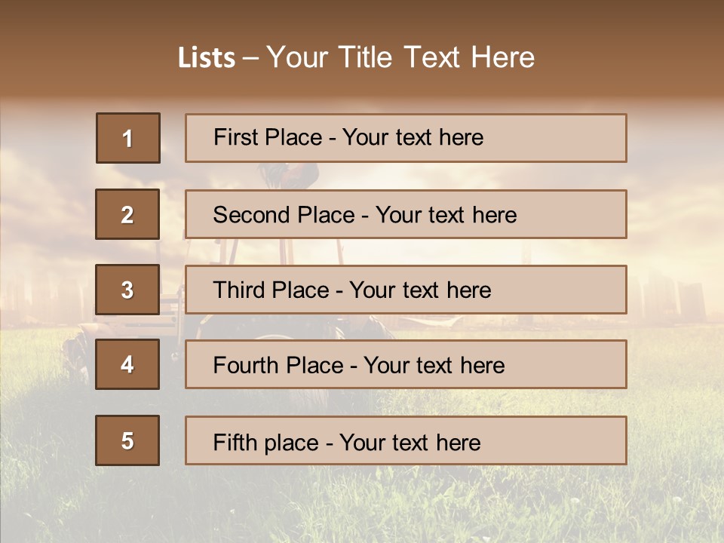Click 'Your Title Text Here' in the heading
Viewport: 724px width, 543px height.
[x=400, y=58]
